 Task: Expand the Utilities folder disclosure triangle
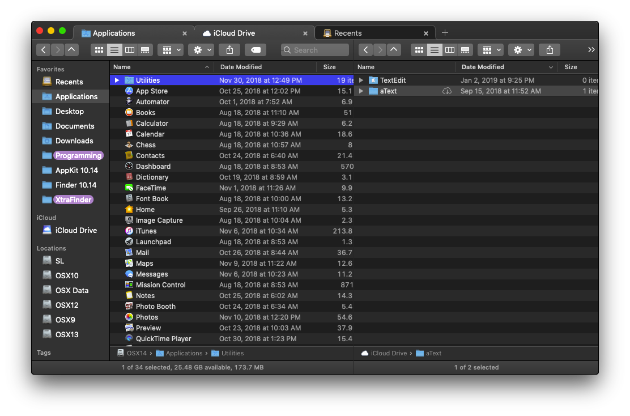[117, 80]
